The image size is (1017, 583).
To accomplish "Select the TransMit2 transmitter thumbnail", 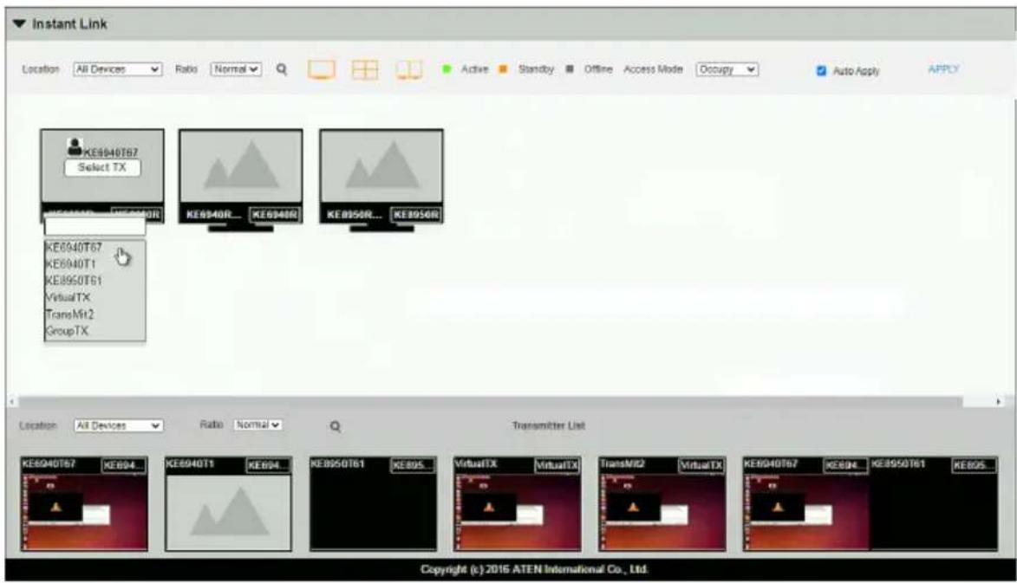I will [x=662, y=504].
